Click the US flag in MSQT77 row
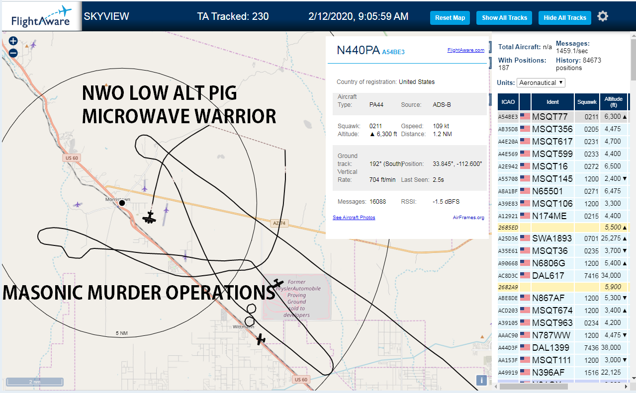 525,117
